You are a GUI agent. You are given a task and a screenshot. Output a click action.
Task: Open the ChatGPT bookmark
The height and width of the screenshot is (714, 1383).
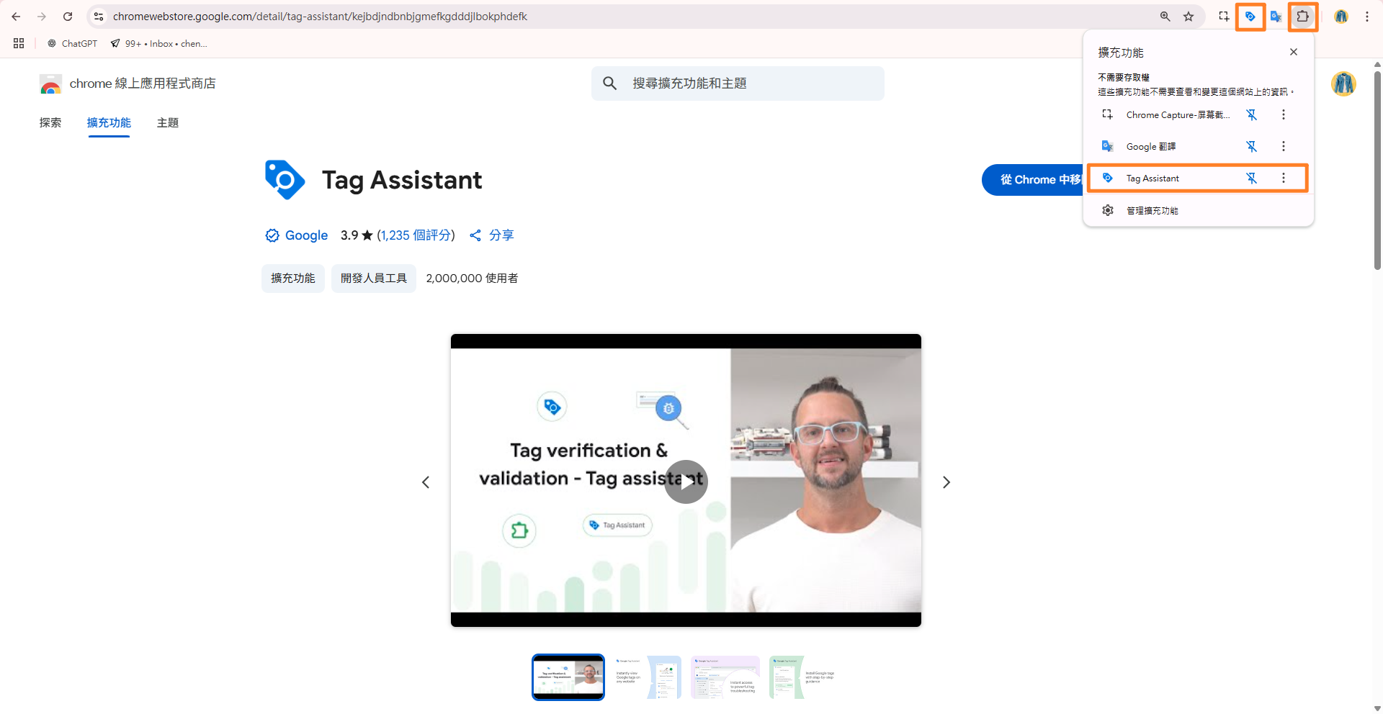click(72, 43)
